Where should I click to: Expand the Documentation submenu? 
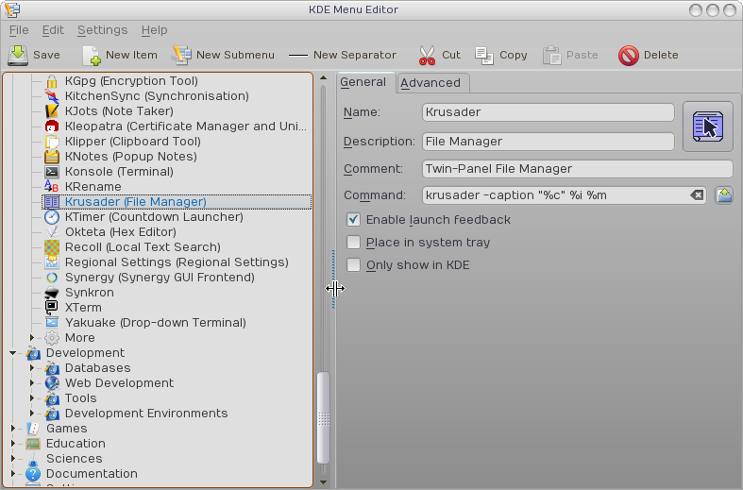(13, 474)
